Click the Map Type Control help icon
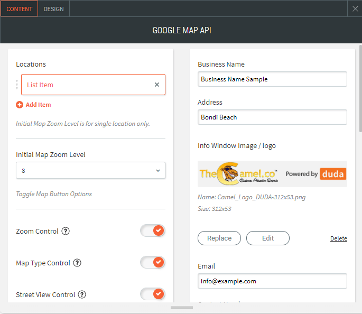Viewport: 362px width, 314px height. [77, 263]
